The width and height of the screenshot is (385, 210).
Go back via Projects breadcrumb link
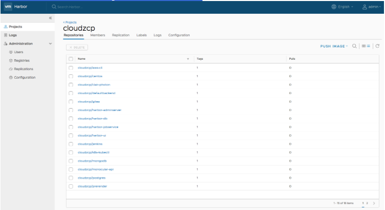tap(70, 22)
